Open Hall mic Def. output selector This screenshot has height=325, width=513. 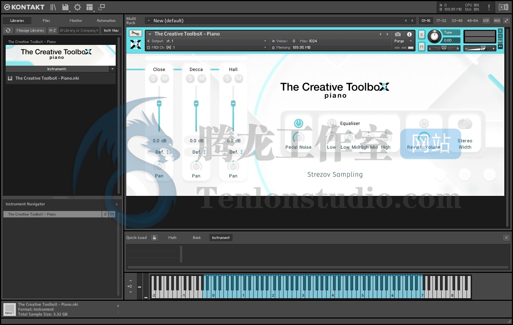[236, 152]
